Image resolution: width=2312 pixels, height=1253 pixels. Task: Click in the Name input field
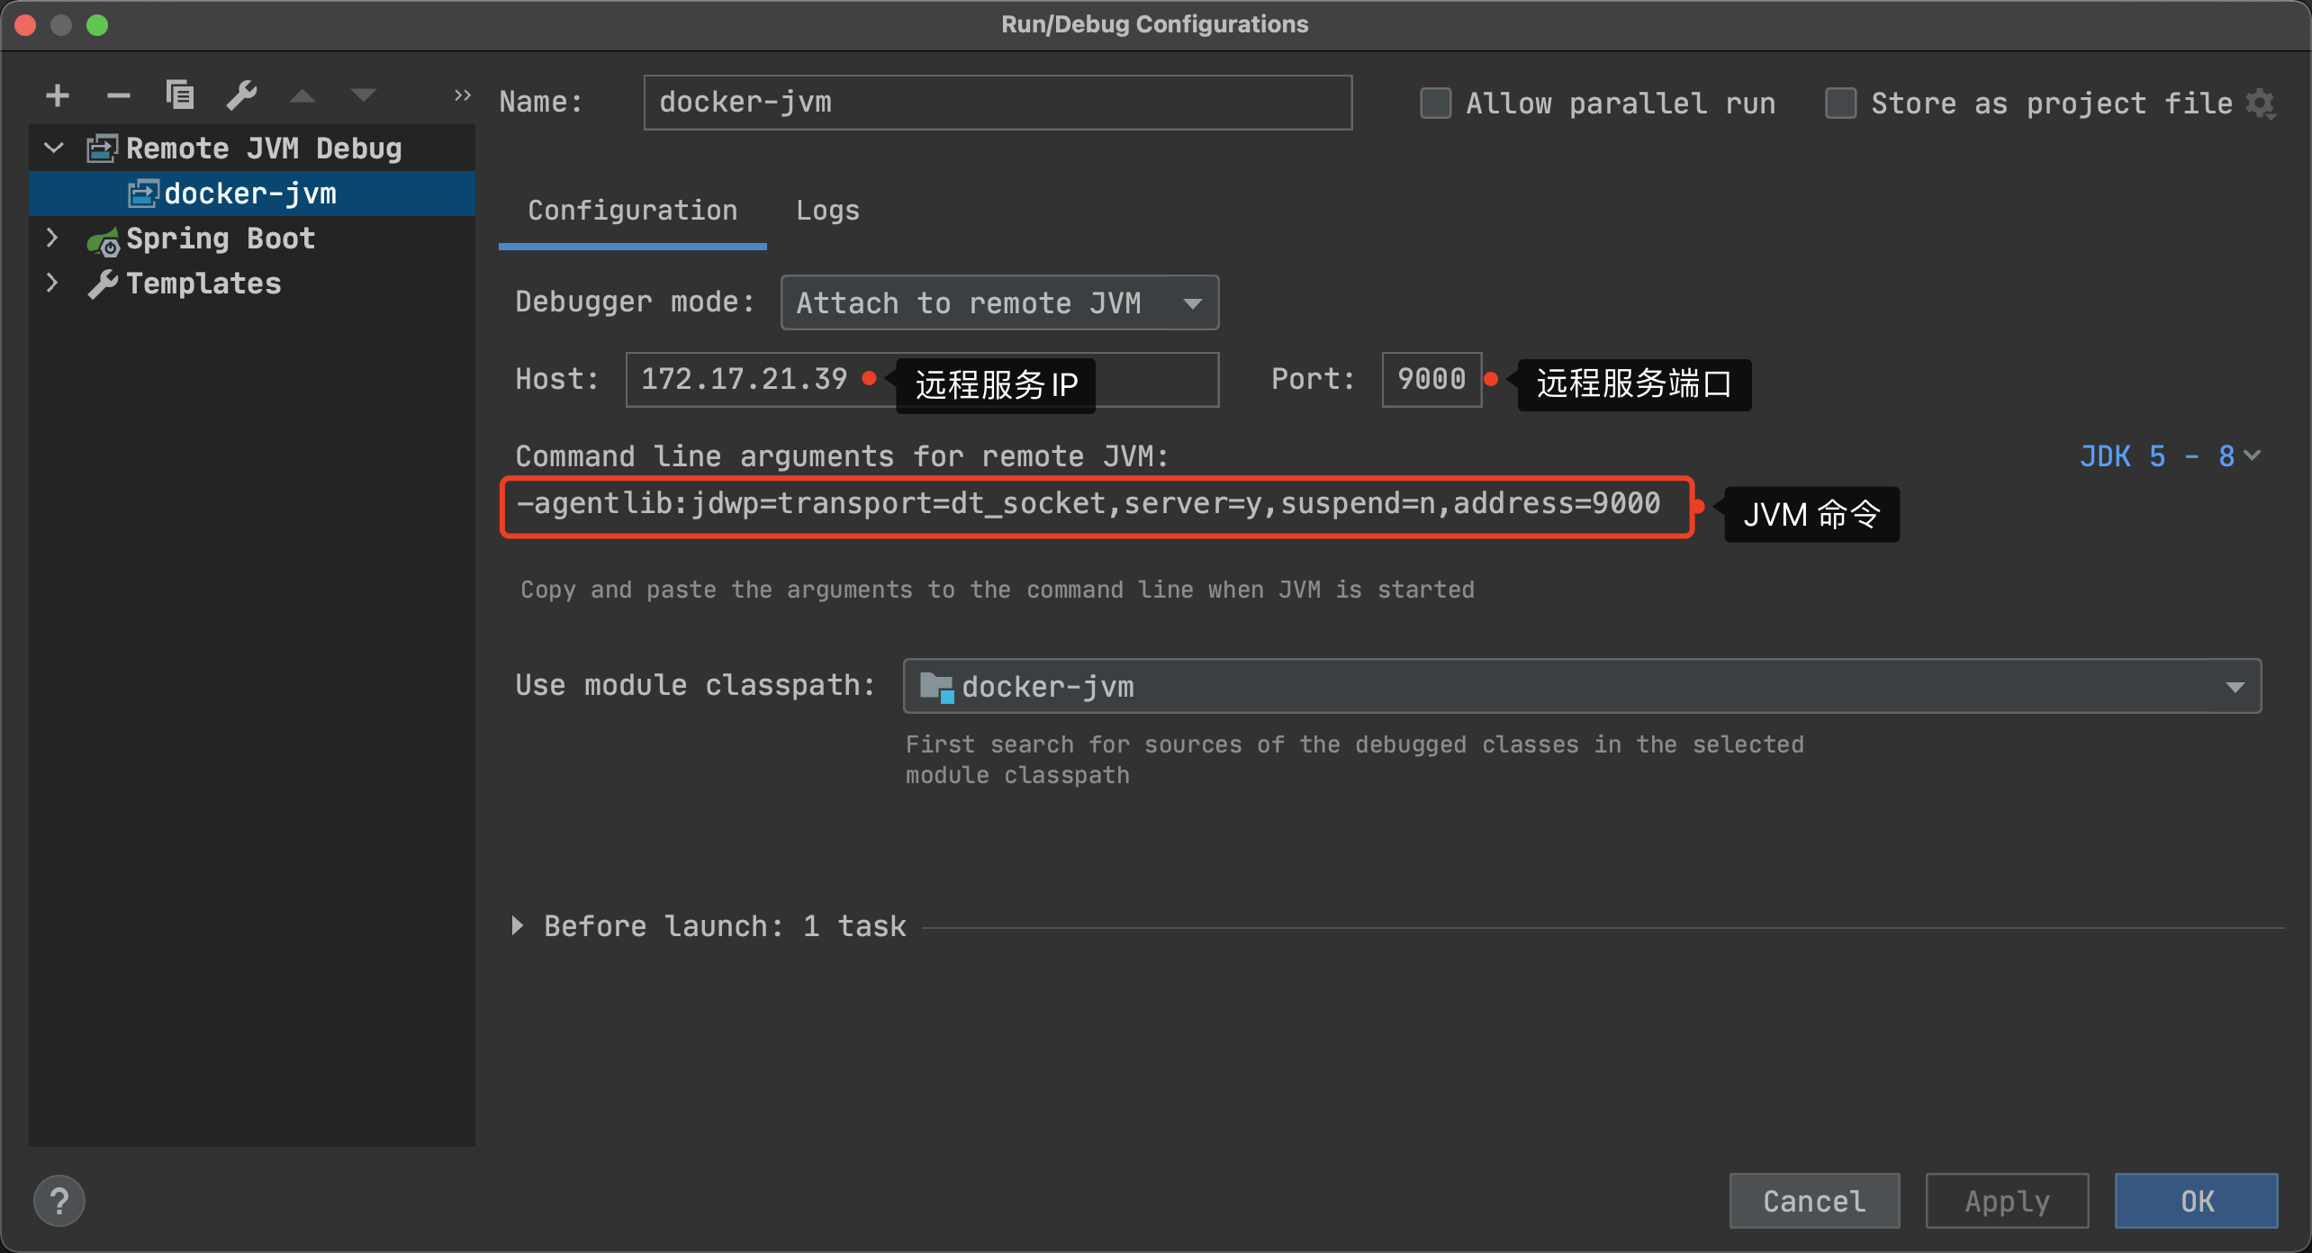pyautogui.click(x=997, y=103)
